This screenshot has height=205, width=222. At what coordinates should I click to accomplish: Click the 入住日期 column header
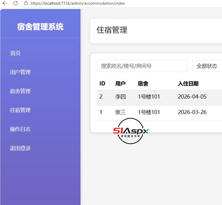188,84
